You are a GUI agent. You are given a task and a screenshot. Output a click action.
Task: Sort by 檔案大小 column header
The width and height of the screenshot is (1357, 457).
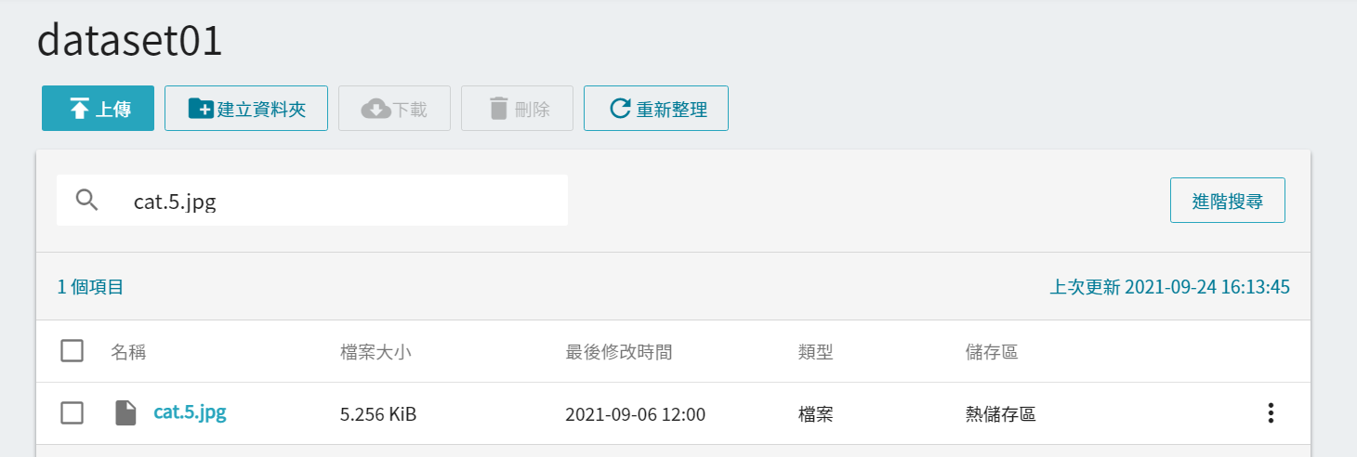coord(375,352)
